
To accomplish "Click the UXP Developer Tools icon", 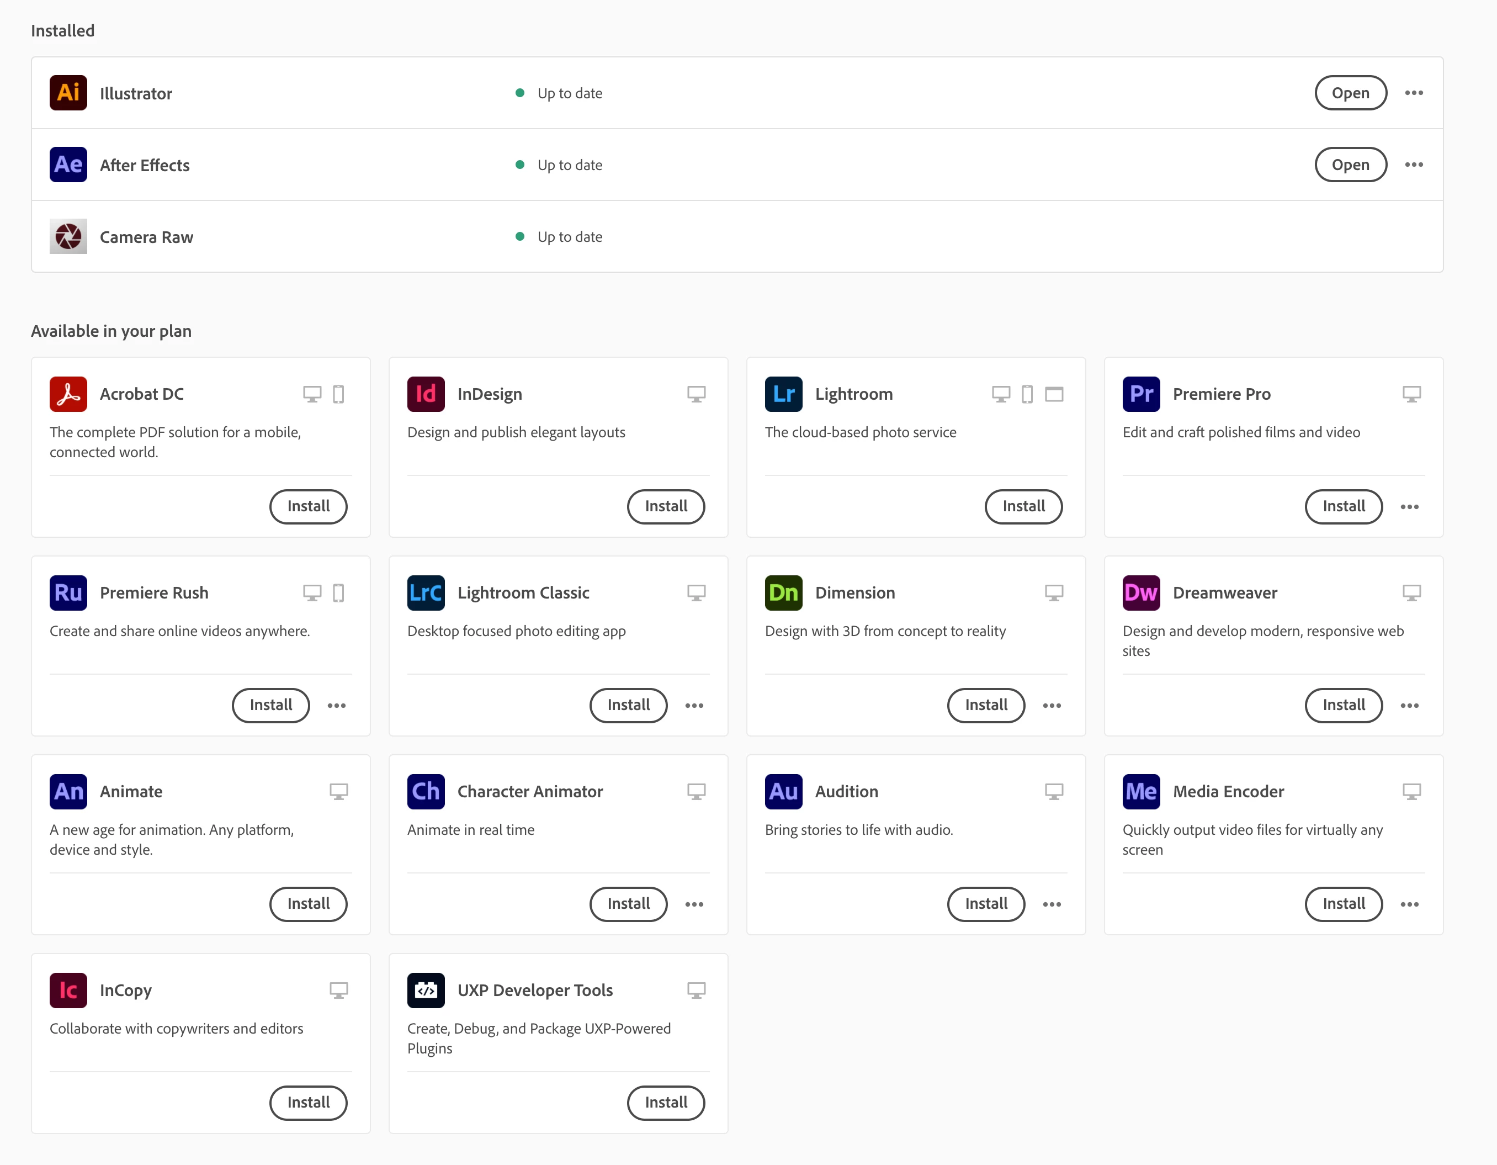I will 426,990.
